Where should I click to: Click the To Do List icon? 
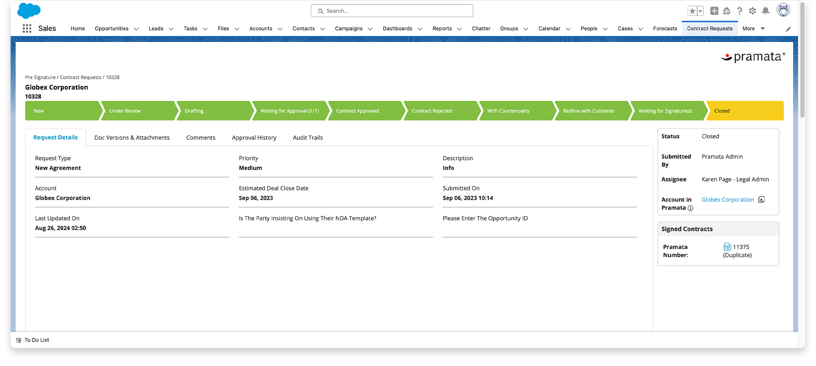tap(18, 340)
